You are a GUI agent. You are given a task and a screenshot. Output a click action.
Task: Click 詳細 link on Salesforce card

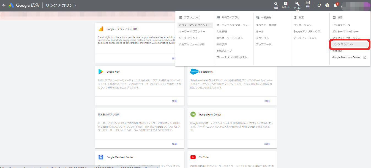click(267, 101)
